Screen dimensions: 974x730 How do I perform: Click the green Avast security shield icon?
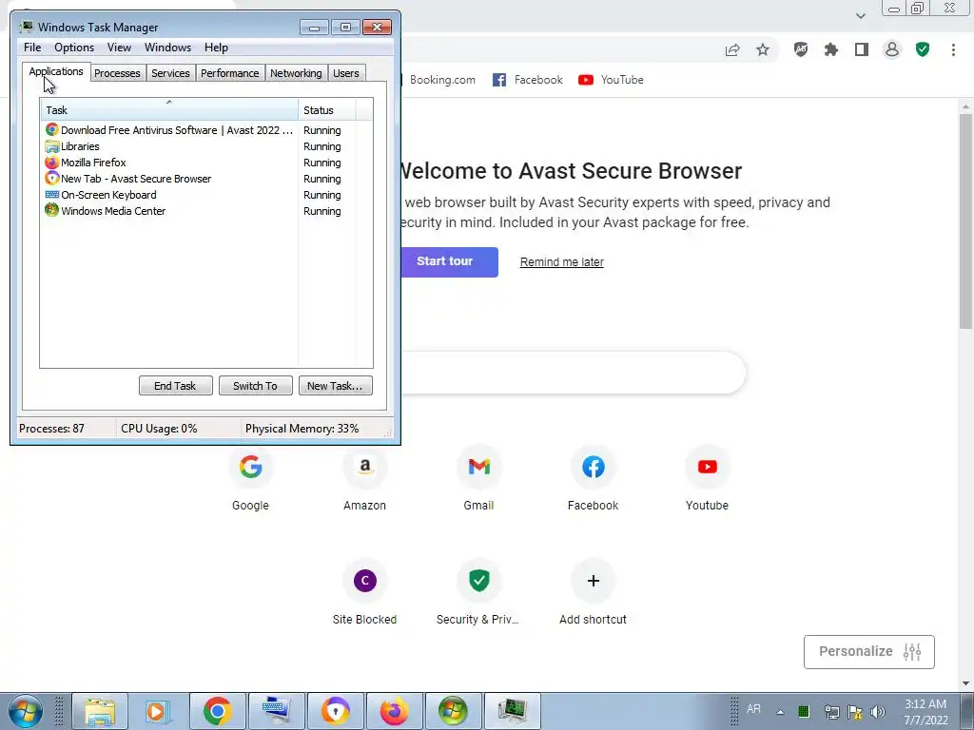[923, 49]
